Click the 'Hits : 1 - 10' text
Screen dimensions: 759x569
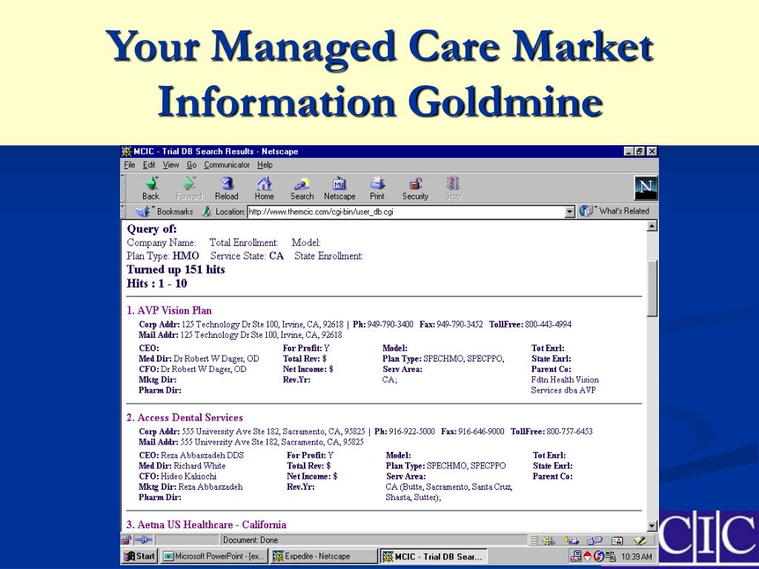coord(157,284)
